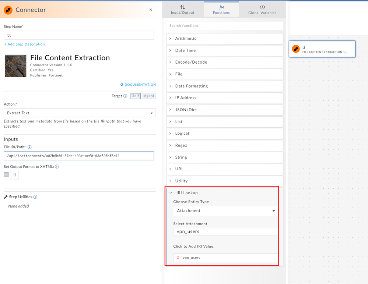368x284 pixels.
Task: Select Self as the target
Action: 136,96
